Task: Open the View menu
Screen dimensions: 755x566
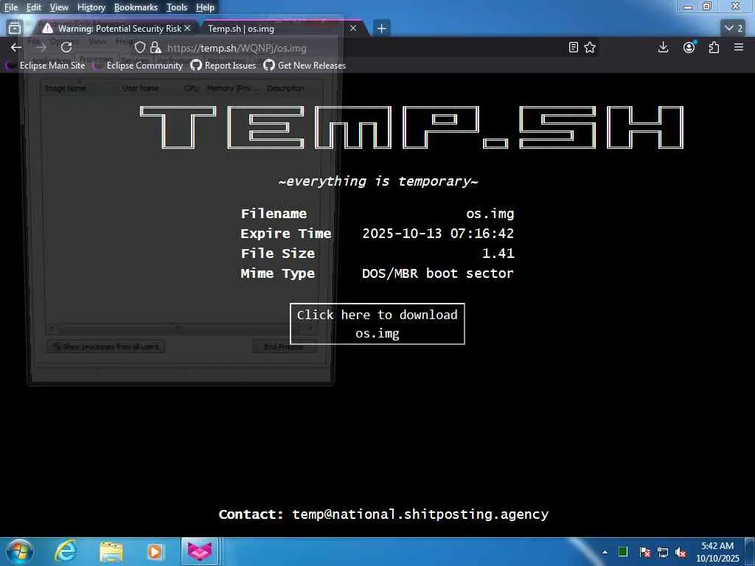Action: click(59, 7)
